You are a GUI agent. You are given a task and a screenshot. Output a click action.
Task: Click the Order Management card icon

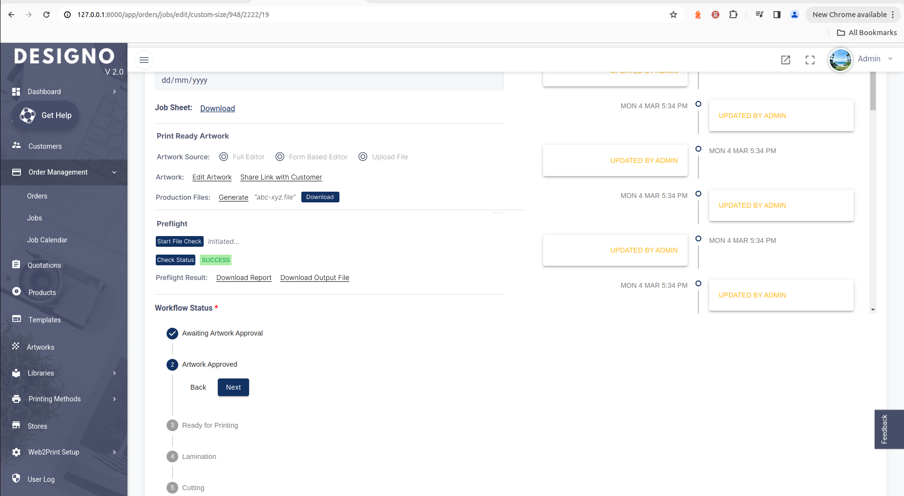(x=17, y=172)
